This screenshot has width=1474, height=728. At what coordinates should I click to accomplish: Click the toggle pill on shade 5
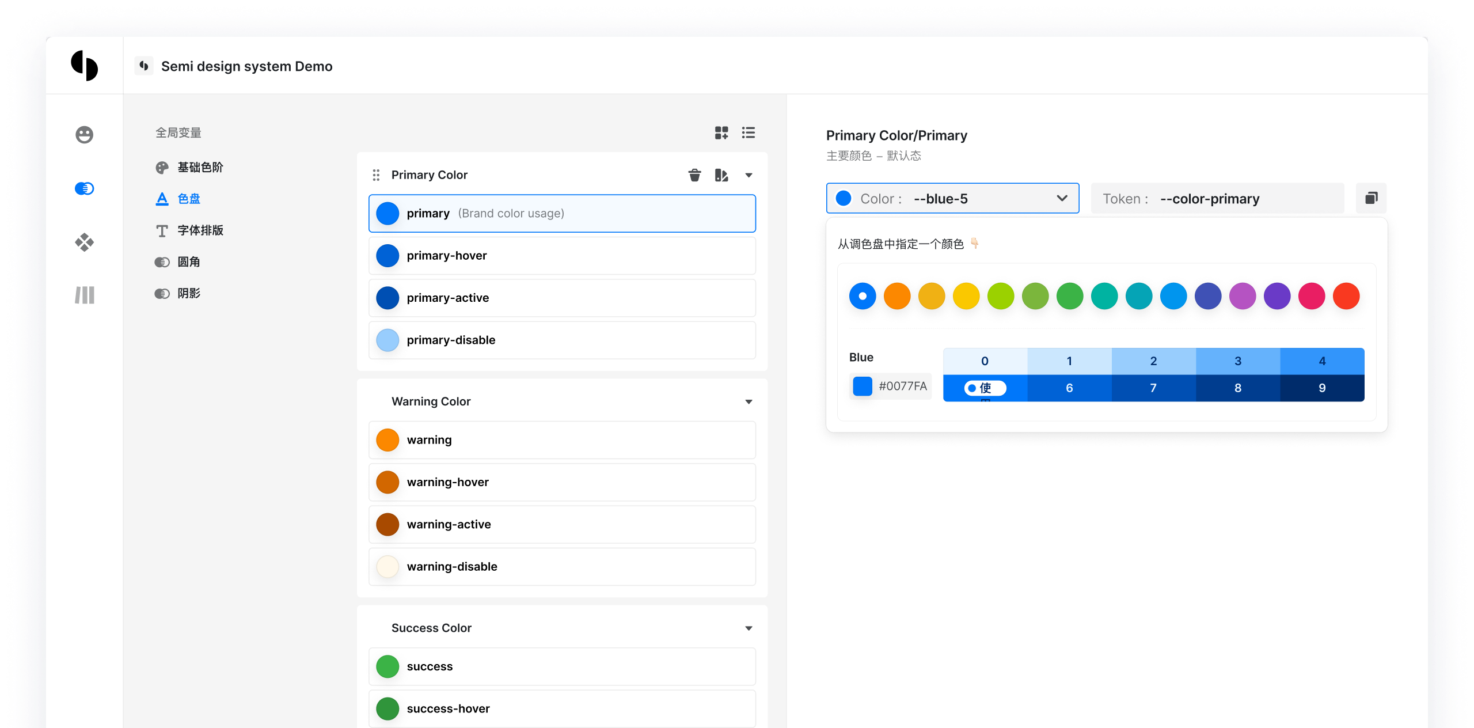[985, 388]
